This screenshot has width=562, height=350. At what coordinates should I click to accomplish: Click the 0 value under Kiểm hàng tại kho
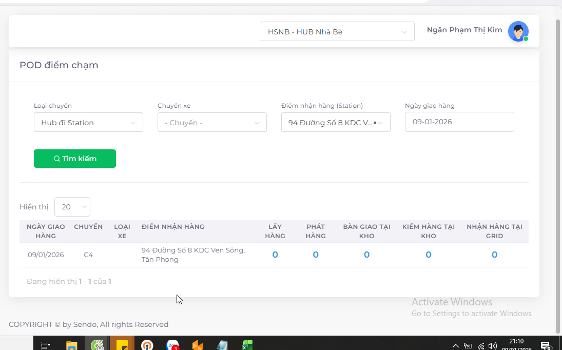tap(429, 255)
